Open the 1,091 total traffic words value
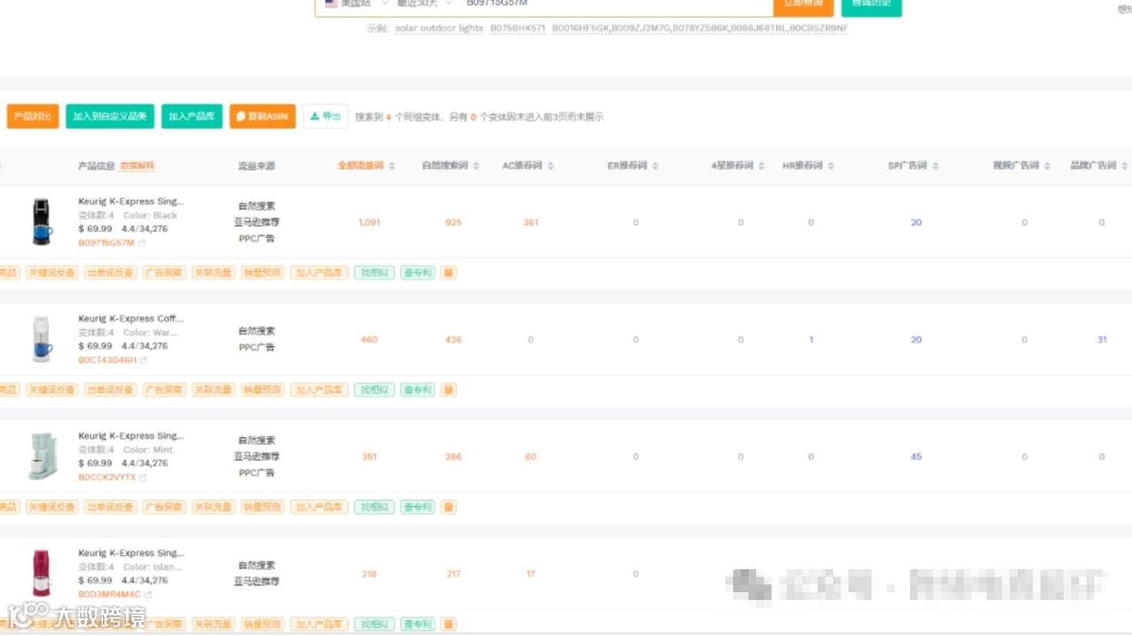Viewport: 1132px width, 636px height. click(369, 223)
